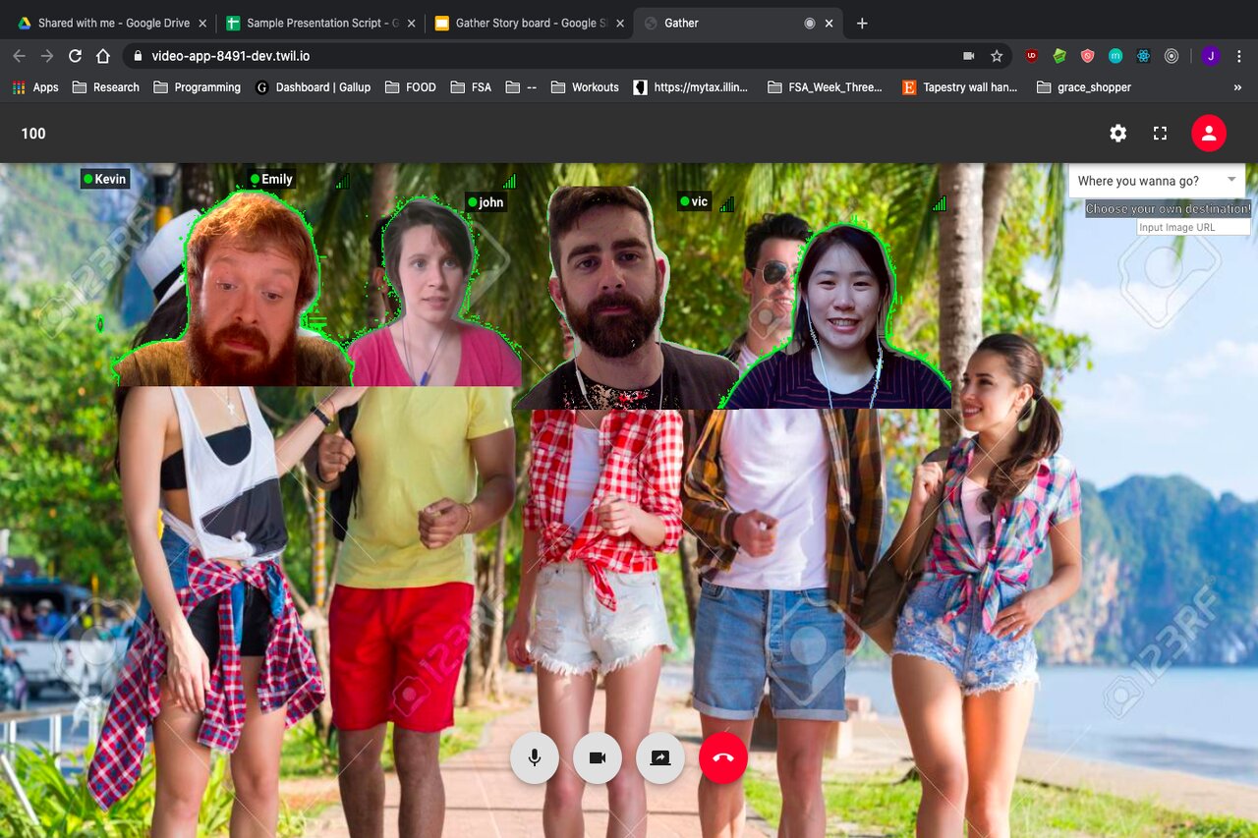Reload the current page
The width and height of the screenshot is (1258, 838).
pyautogui.click(x=75, y=56)
